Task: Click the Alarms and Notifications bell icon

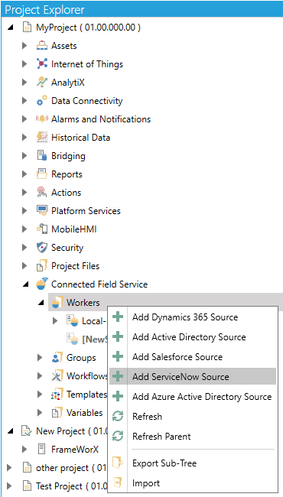Action: [42, 119]
